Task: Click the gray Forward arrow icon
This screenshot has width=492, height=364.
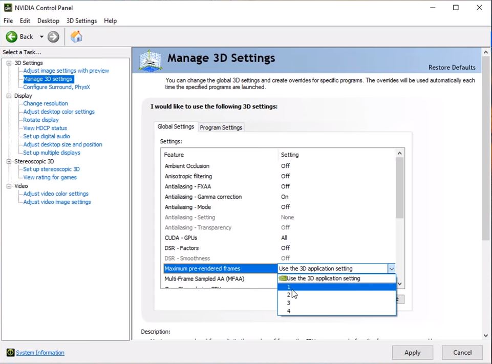Action: [x=53, y=37]
